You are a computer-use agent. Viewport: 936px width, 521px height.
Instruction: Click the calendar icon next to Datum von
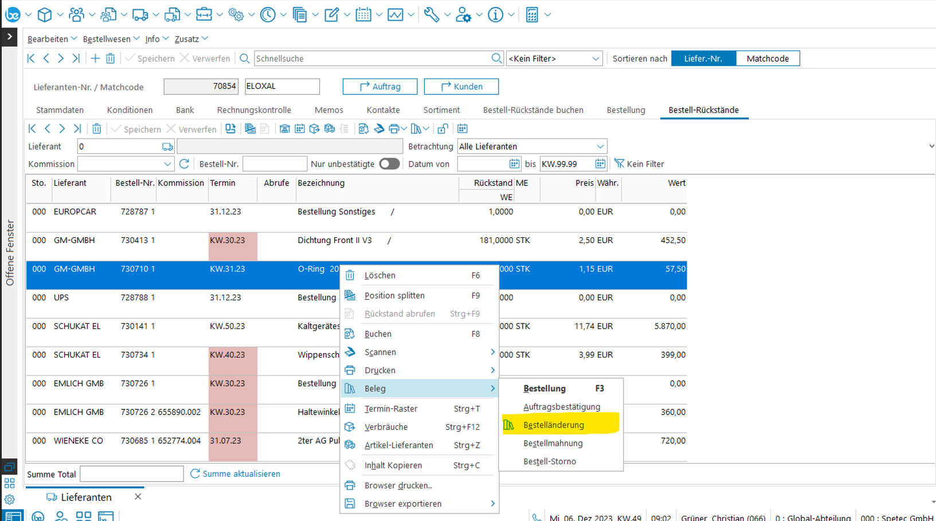[x=514, y=164]
